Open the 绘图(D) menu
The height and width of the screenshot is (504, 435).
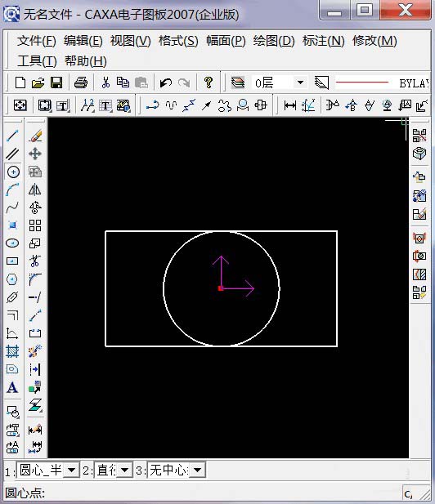pyautogui.click(x=274, y=41)
